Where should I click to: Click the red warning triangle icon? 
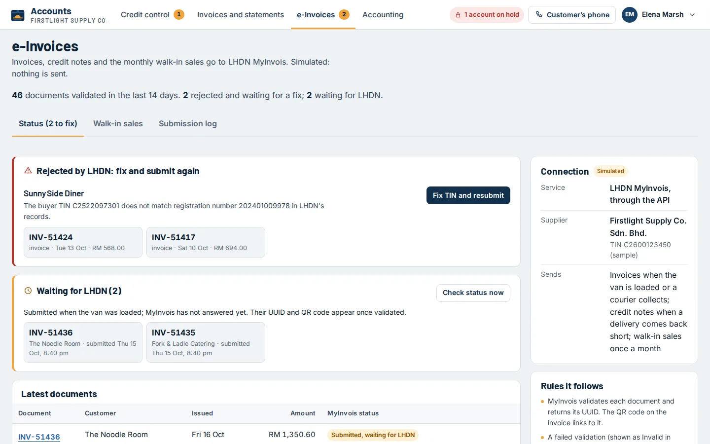coord(28,171)
